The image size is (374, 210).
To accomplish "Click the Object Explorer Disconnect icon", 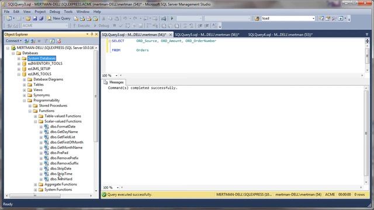I will tap(33, 41).
